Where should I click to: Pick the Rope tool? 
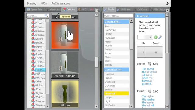click(x=116, y=53)
